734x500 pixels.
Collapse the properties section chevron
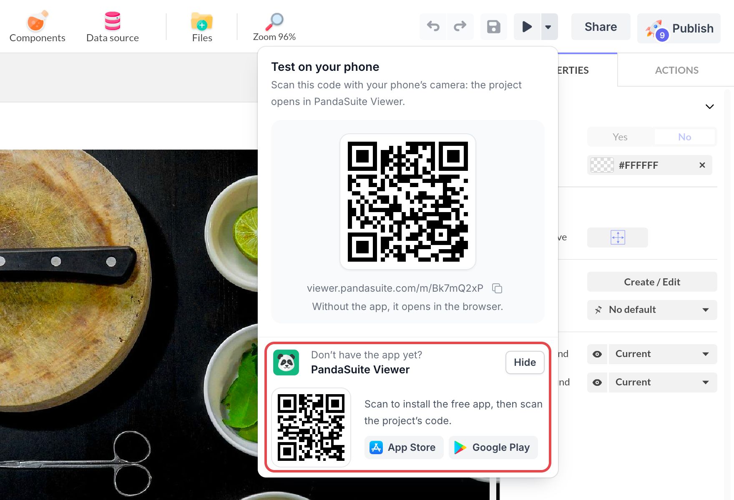(x=709, y=107)
